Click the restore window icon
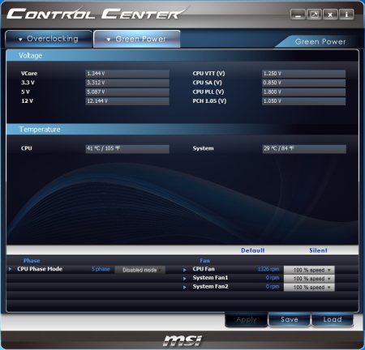 314,15
